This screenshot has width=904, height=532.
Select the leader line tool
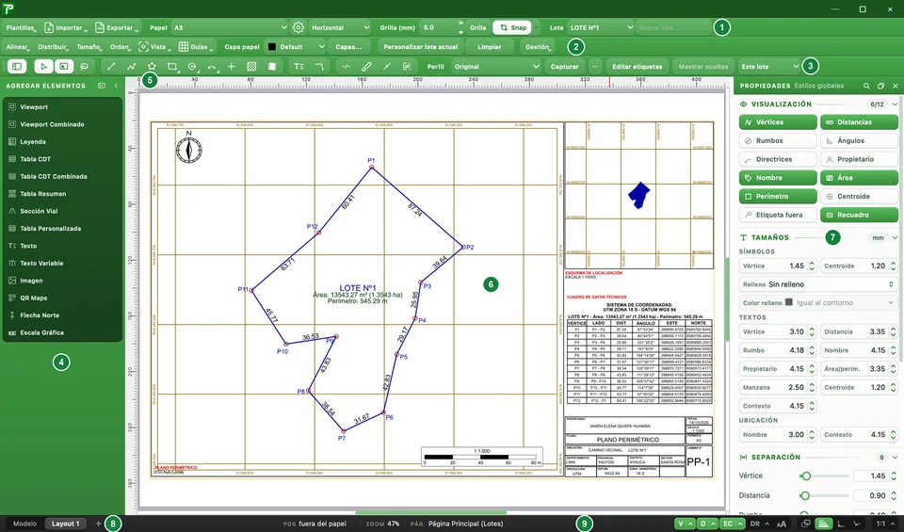click(x=319, y=67)
